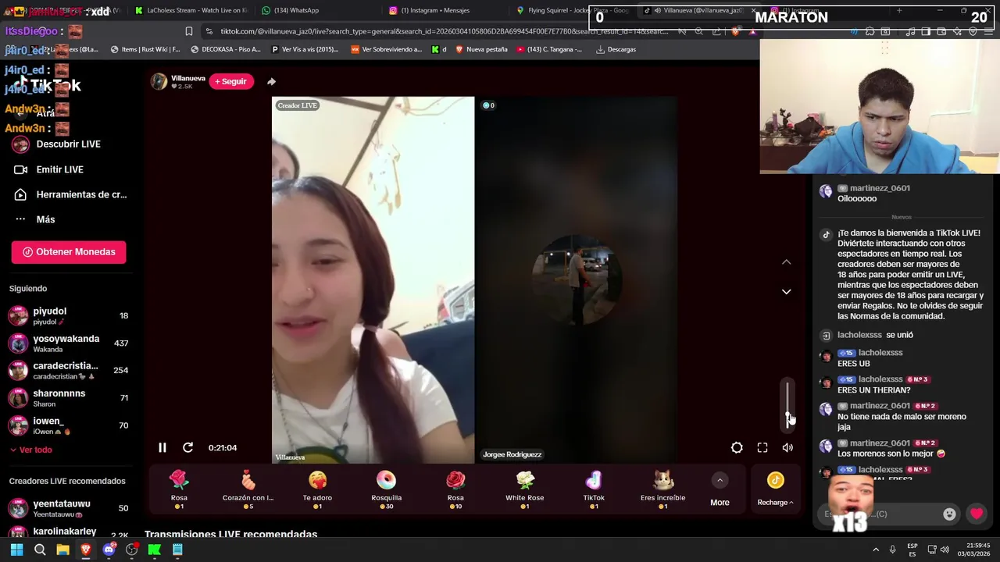Select the Jorgee Rodriguezz guest tile
Viewport: 1000px width, 562px height.
(577, 279)
